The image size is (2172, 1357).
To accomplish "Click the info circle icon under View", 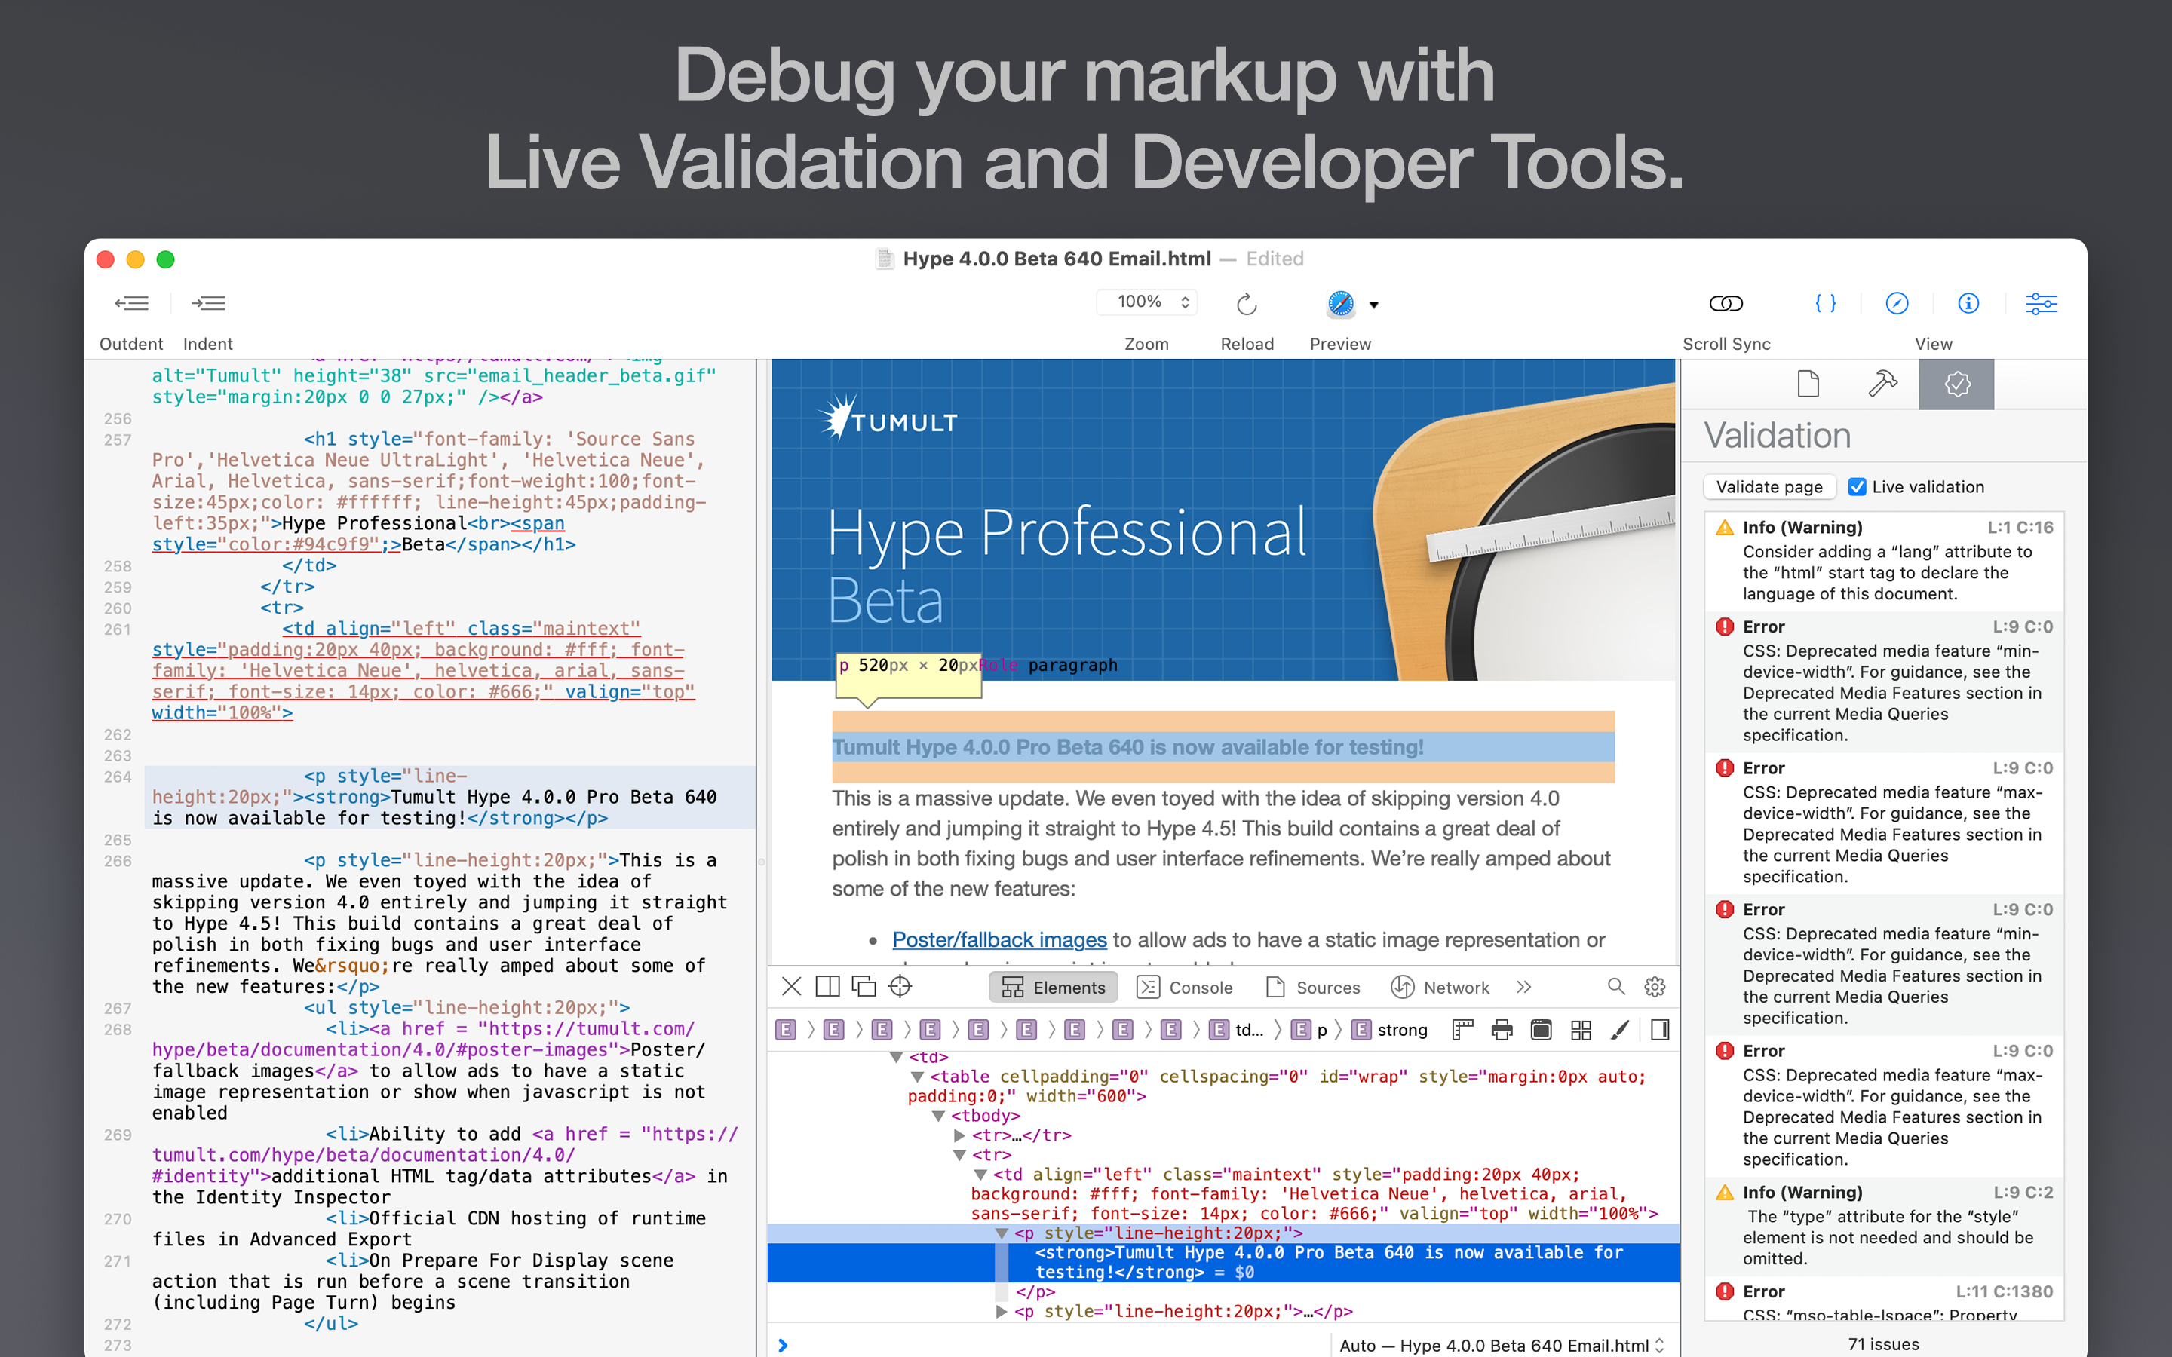I will pyautogui.click(x=1968, y=303).
